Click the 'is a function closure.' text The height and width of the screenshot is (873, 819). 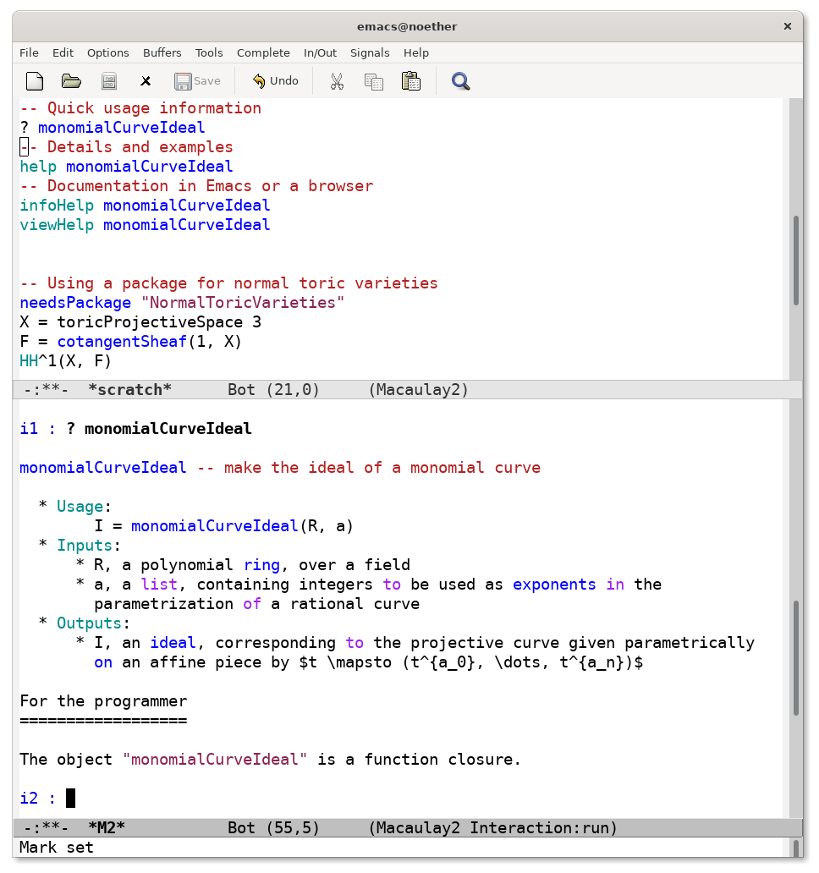[420, 760]
